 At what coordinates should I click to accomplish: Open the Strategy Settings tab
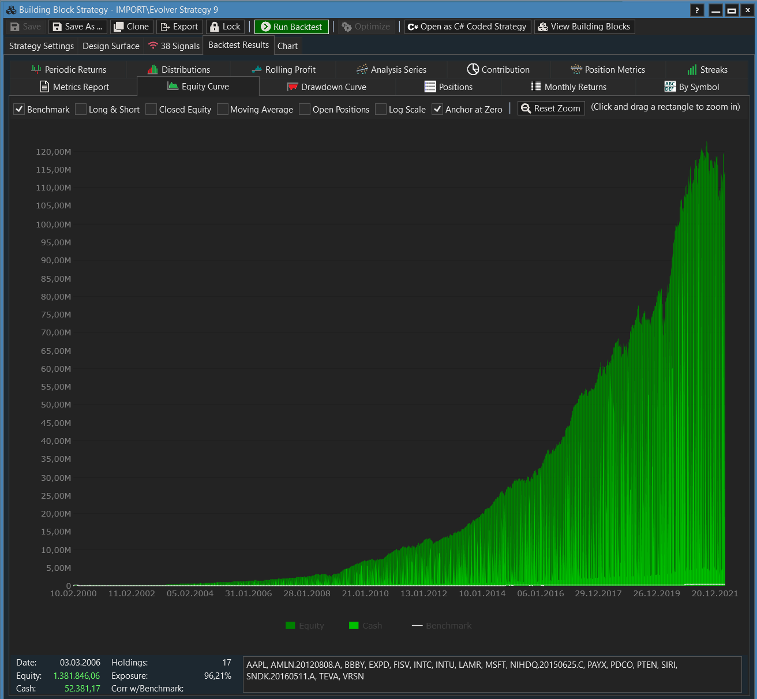tap(42, 46)
